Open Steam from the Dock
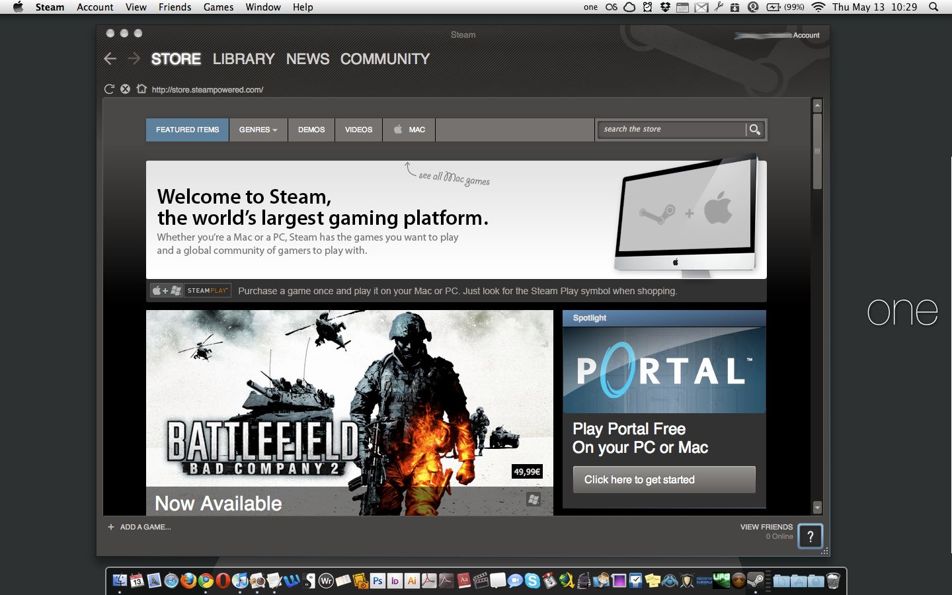The height and width of the screenshot is (595, 952). 756,581
